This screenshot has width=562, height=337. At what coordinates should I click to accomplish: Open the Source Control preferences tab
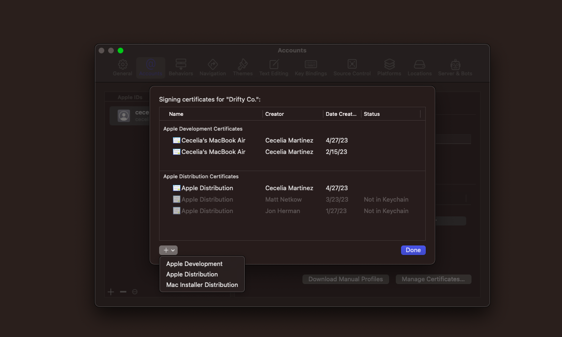pyautogui.click(x=352, y=68)
